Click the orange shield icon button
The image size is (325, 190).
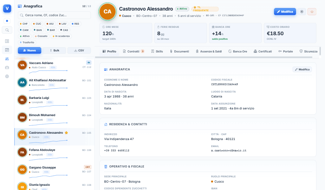(312, 12)
